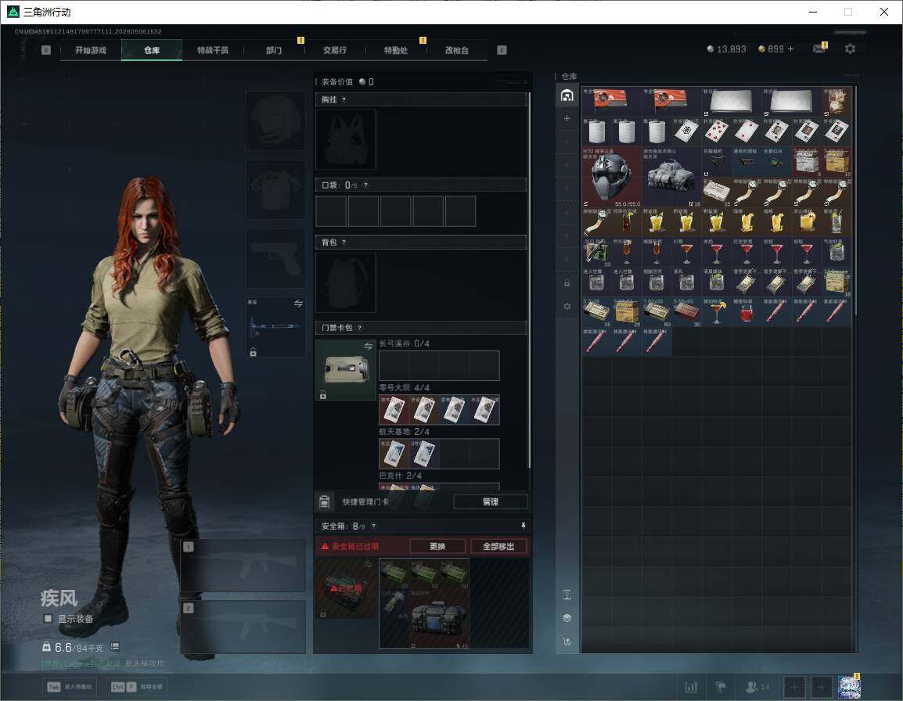The width and height of the screenshot is (903, 701).
Task: Select the expired safe box item
Action: (346, 588)
